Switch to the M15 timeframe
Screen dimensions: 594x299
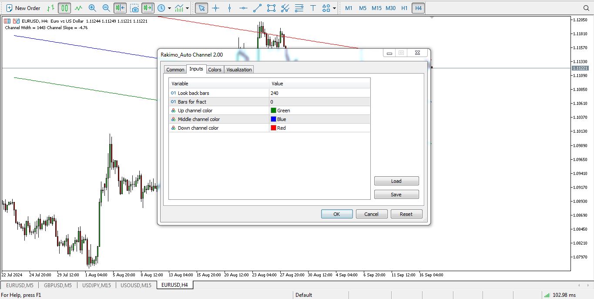376,8
